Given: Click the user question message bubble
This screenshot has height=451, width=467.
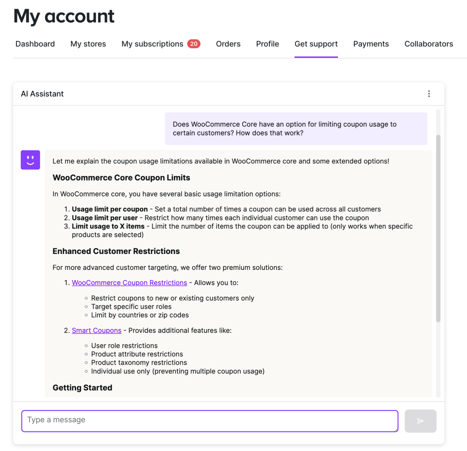Looking at the screenshot, I should click(x=296, y=129).
